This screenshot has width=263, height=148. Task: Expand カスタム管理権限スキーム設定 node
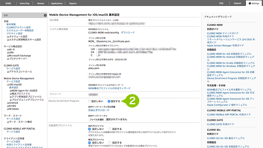pyautogui.click(x=8, y=40)
